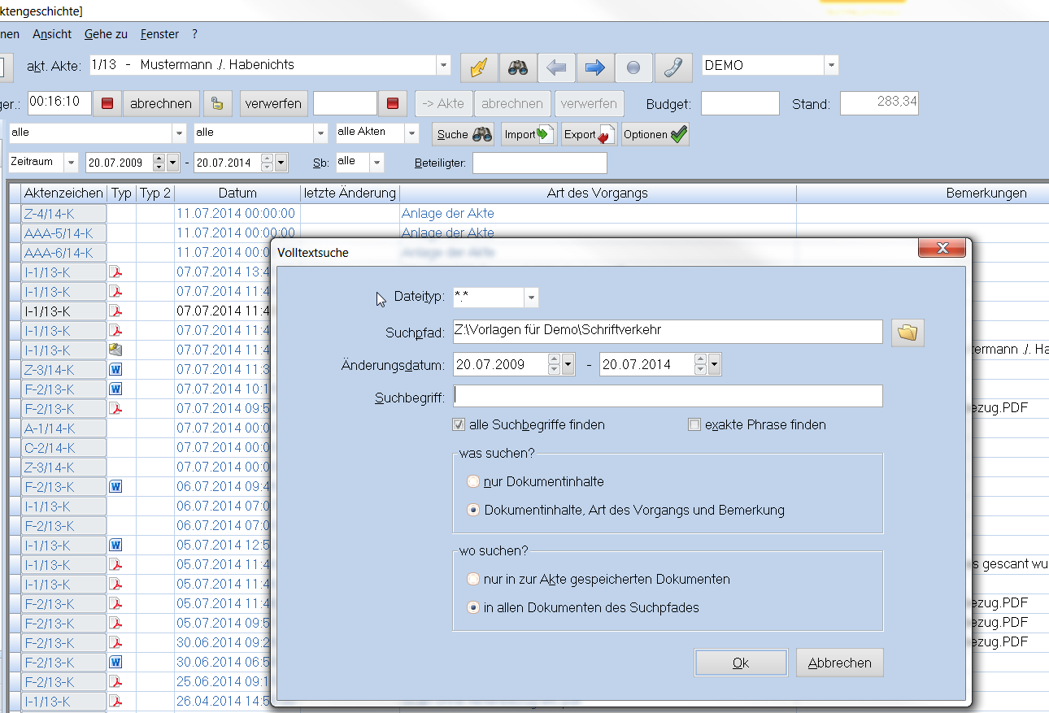Screen dimensions: 1049x713
Task: Select the 'nur Dokumentinhalte' radio option
Action: click(x=473, y=481)
